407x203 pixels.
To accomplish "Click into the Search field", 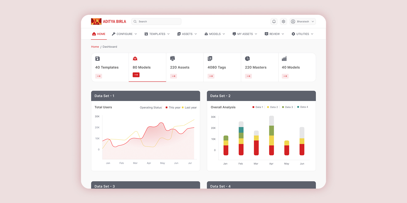I will coord(156,22).
